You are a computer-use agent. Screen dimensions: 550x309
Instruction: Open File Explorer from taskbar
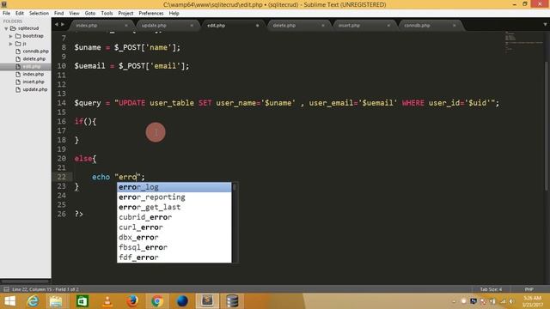pyautogui.click(x=56, y=301)
